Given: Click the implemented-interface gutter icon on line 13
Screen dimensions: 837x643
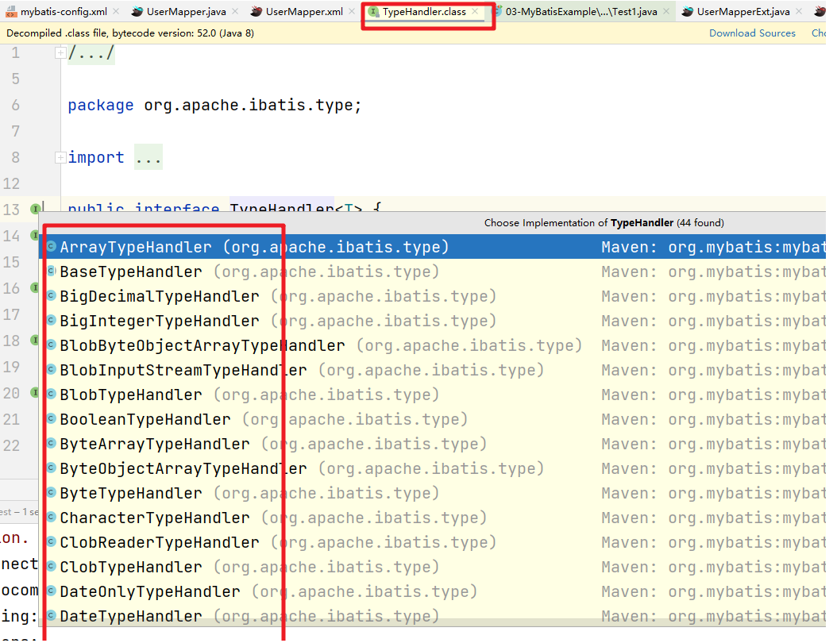Looking at the screenshot, I should point(35,210).
